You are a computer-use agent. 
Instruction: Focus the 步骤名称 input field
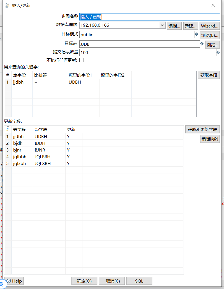150,17
